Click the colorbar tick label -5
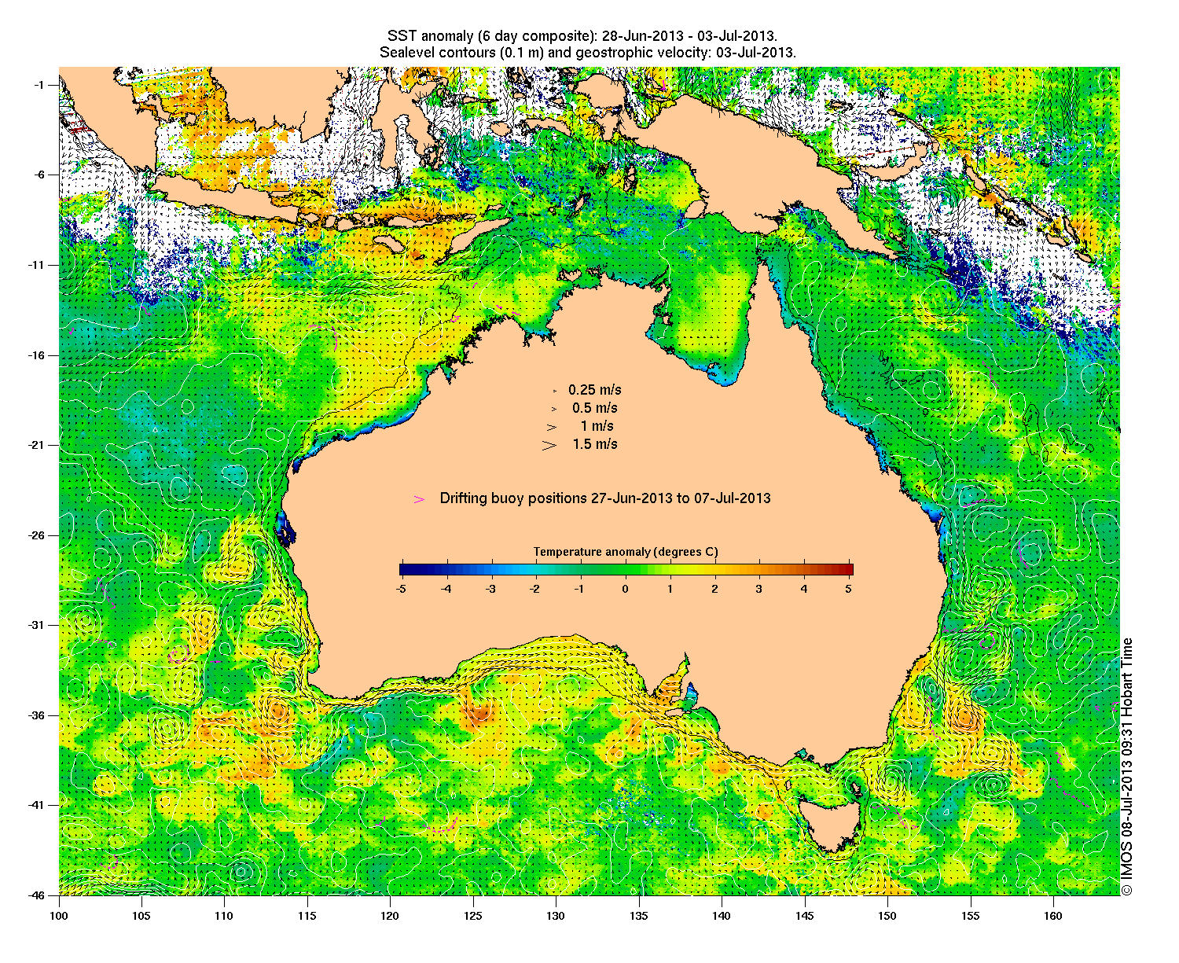This screenshot has width=1179, height=963. (400, 588)
